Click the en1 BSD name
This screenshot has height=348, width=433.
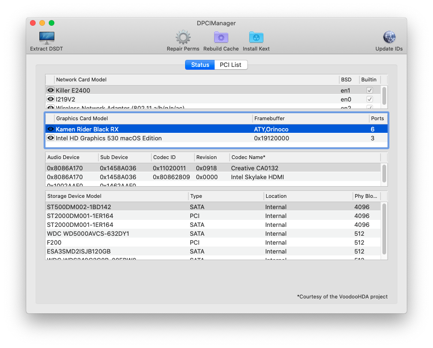[x=345, y=90]
